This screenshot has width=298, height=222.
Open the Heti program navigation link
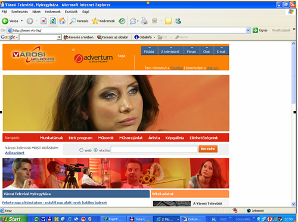(80, 138)
